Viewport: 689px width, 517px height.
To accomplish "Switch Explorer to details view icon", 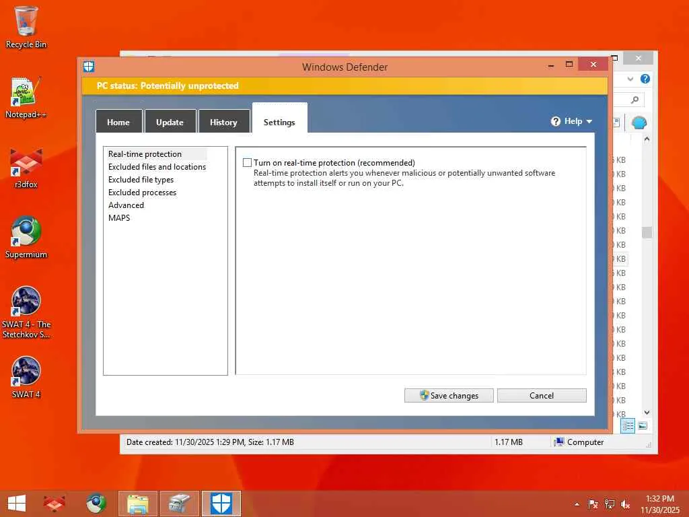I will (x=628, y=425).
